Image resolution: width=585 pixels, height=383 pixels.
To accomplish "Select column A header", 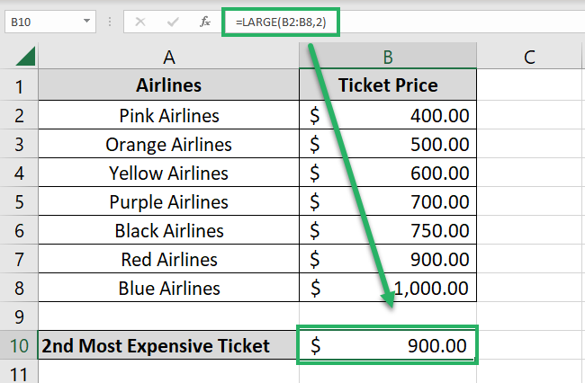I will click(168, 58).
